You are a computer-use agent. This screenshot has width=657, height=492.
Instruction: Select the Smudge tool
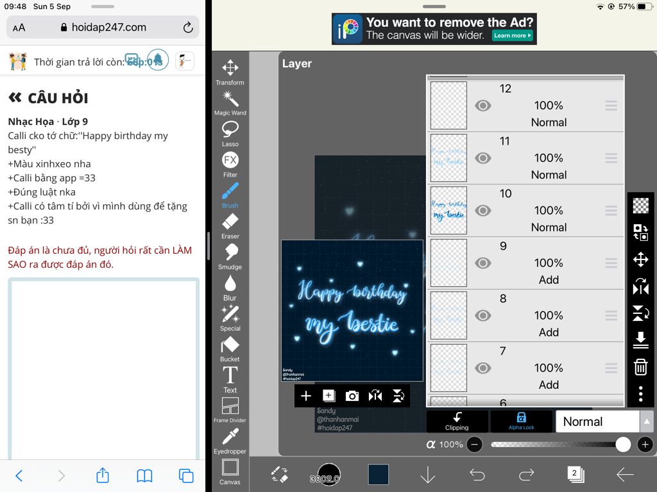[230, 256]
